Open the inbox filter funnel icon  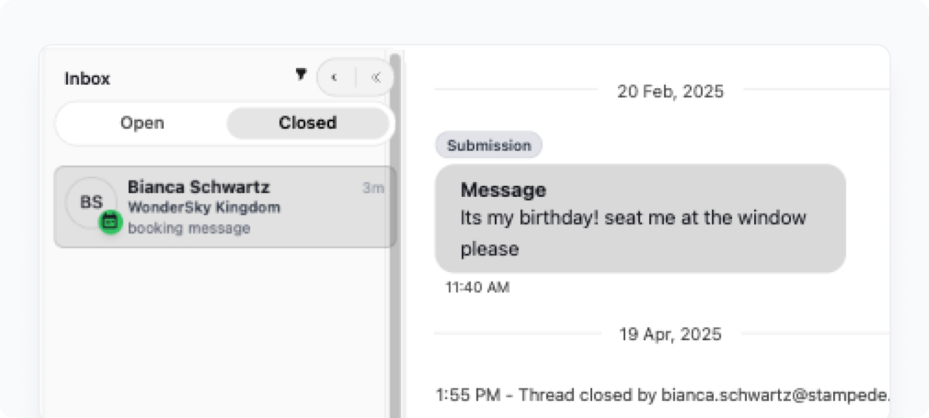[x=301, y=74]
